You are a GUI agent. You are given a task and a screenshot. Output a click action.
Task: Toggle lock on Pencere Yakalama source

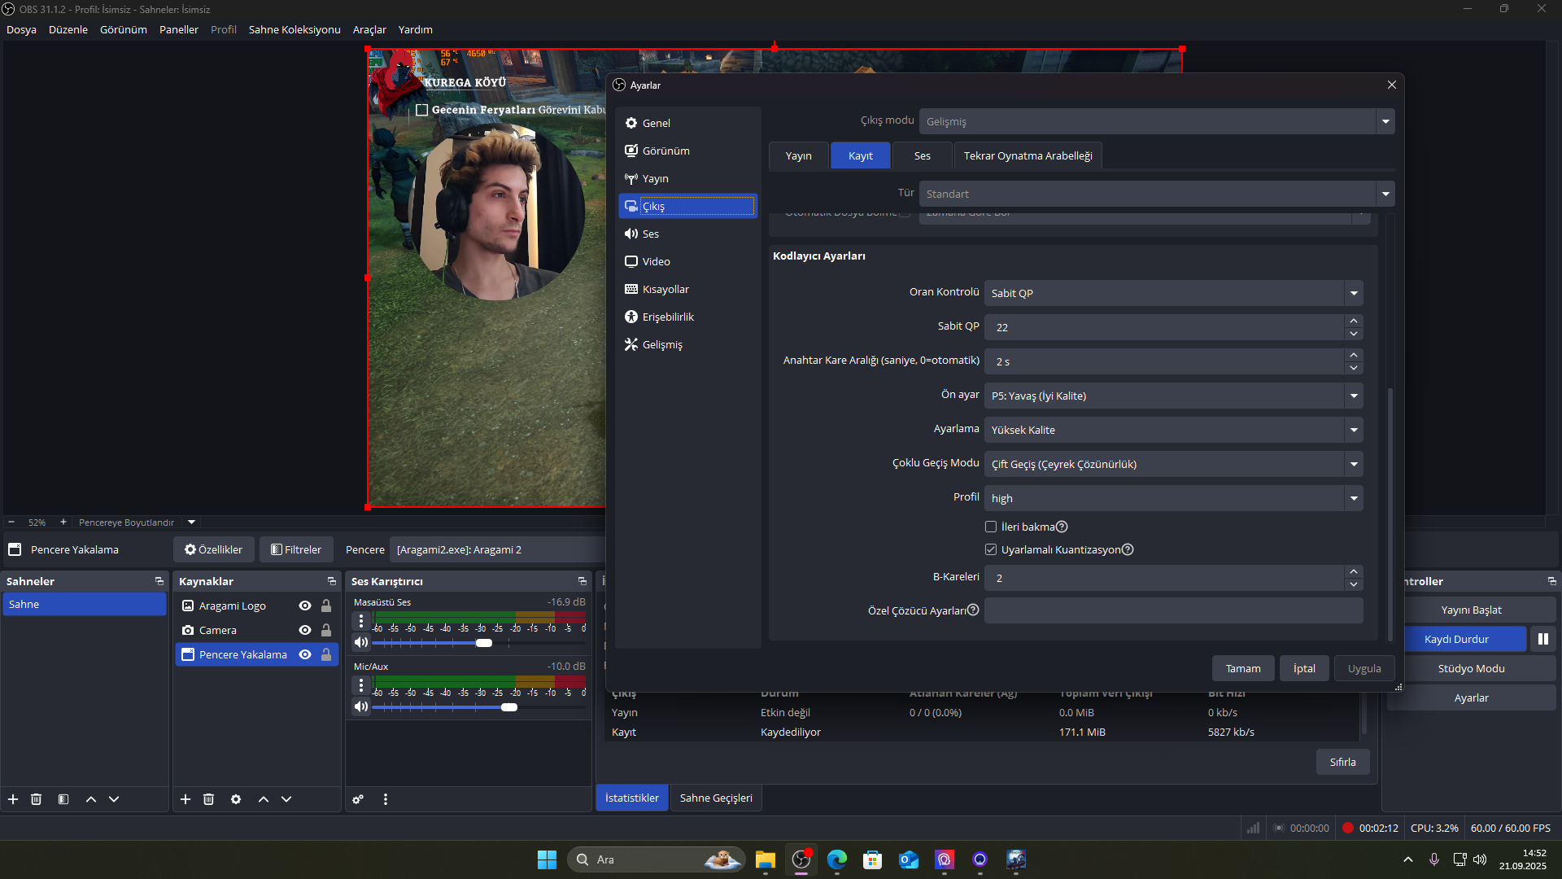pyautogui.click(x=326, y=654)
